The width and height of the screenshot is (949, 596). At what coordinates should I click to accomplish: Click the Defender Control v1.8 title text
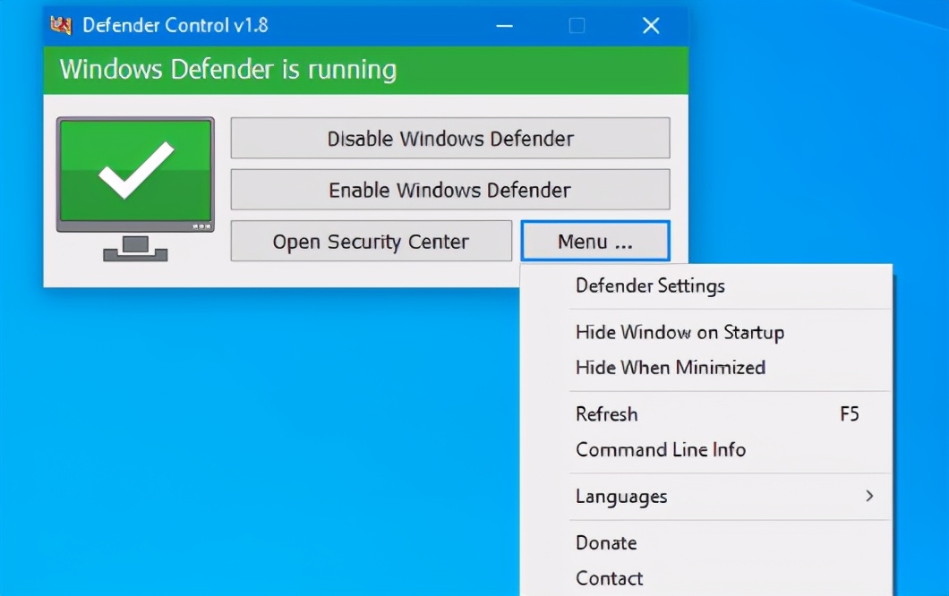point(175,25)
